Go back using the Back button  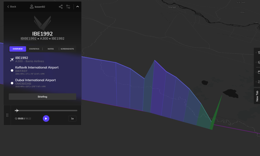(x=11, y=7)
